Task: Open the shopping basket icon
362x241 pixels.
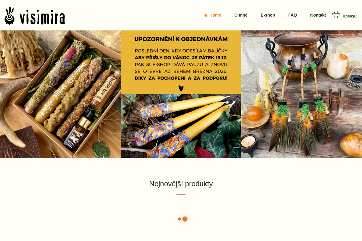Action: click(336, 15)
